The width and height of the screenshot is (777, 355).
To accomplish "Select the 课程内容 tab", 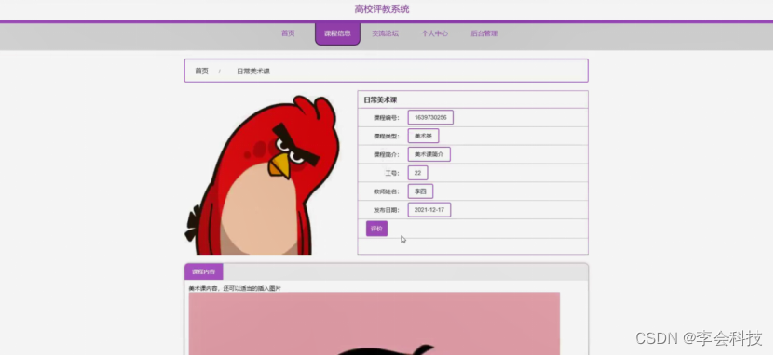I will [x=204, y=271].
